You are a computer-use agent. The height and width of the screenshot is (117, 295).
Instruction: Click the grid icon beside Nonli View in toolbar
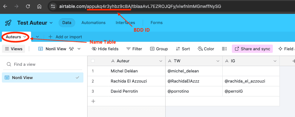(x=41, y=49)
